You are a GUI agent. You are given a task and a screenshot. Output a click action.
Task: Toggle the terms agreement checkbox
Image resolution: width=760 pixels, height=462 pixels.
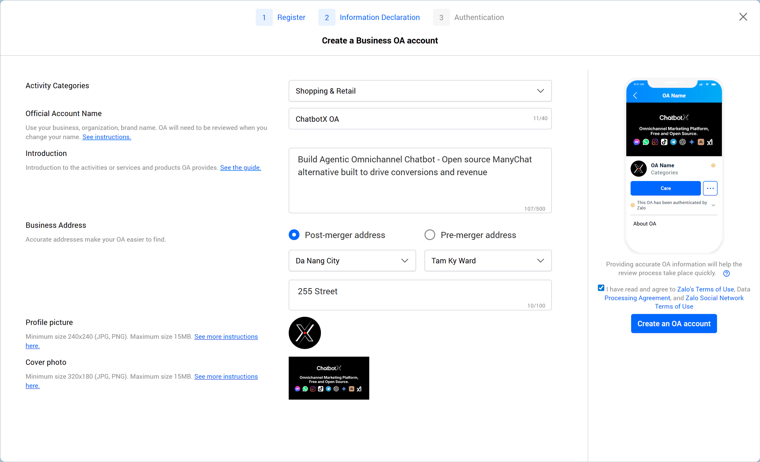tap(601, 288)
